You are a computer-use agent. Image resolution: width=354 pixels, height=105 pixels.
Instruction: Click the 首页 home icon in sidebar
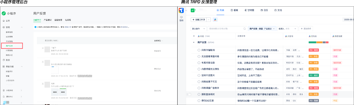[x=4, y=21]
